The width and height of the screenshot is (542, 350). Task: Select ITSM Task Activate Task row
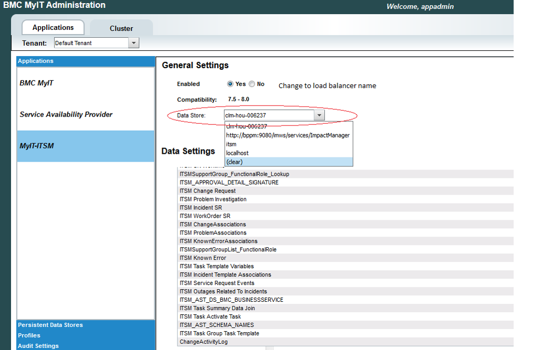(x=345, y=316)
